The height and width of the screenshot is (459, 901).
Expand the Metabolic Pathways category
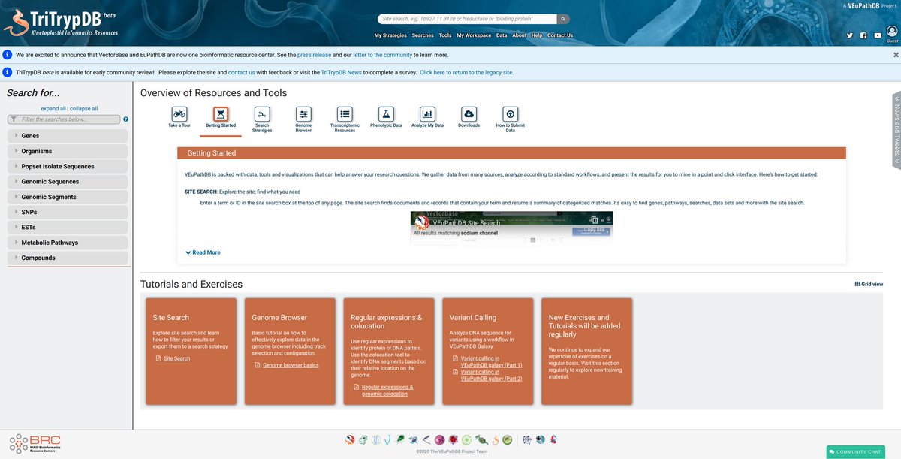(68, 243)
